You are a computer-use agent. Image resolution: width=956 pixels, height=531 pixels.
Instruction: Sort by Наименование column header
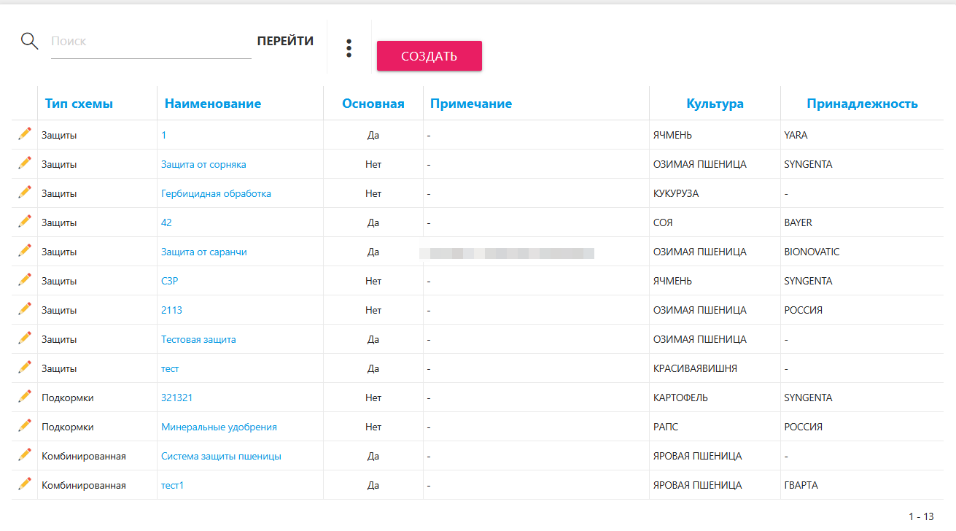click(x=213, y=104)
